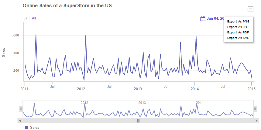Select Export As PDF option
The height and width of the screenshot is (130, 261).
tap(238, 32)
